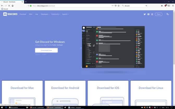
Task: Click the taskbar clock
Action: pos(167,107)
